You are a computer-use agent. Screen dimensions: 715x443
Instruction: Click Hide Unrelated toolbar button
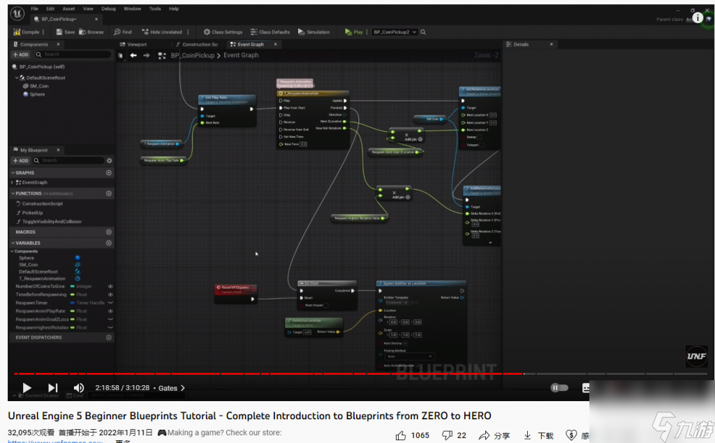pos(162,32)
